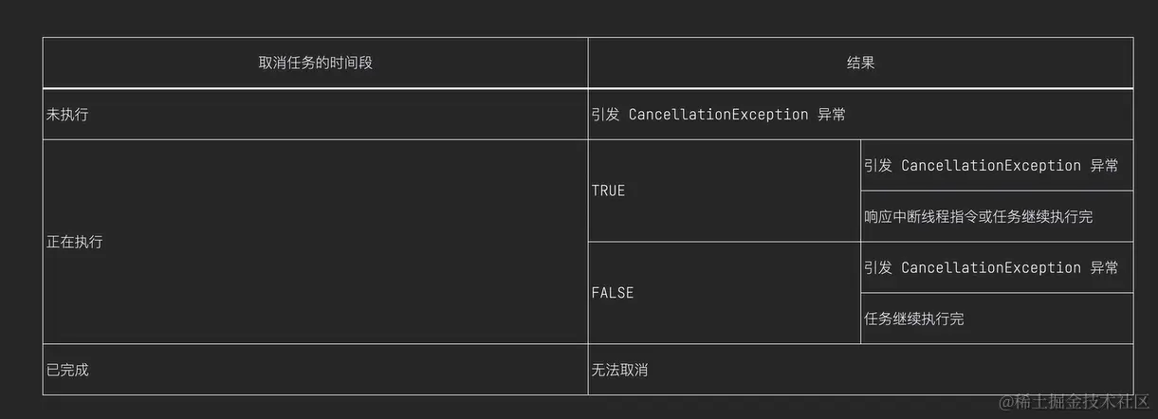The width and height of the screenshot is (1158, 419).
Task: Click the 未执行 row label
Action: click(67, 115)
